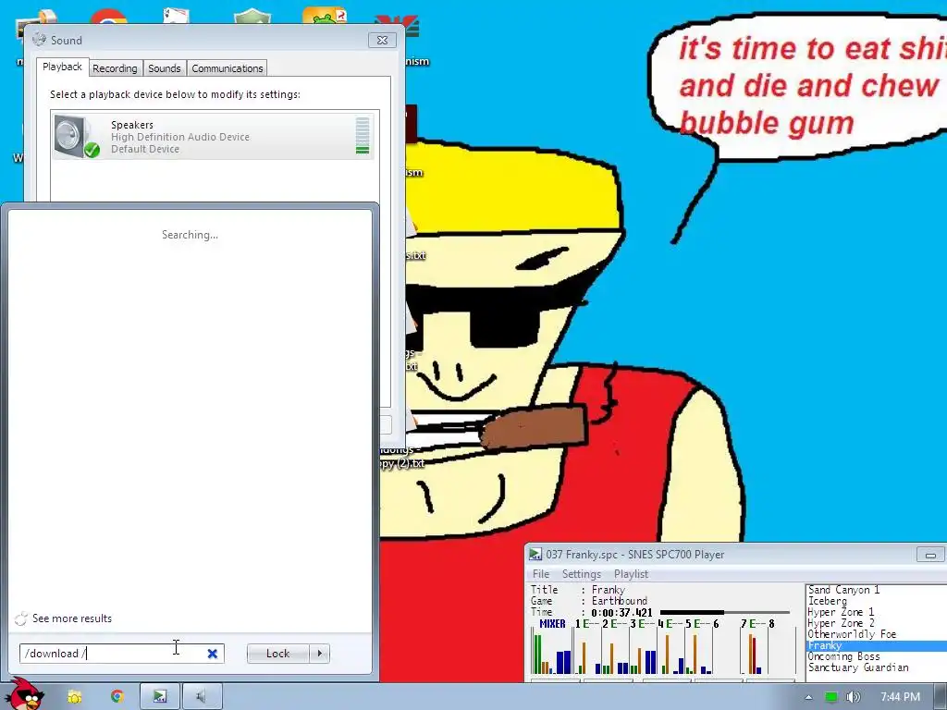Select Hyper Zone 2 in playlist

pos(841,623)
